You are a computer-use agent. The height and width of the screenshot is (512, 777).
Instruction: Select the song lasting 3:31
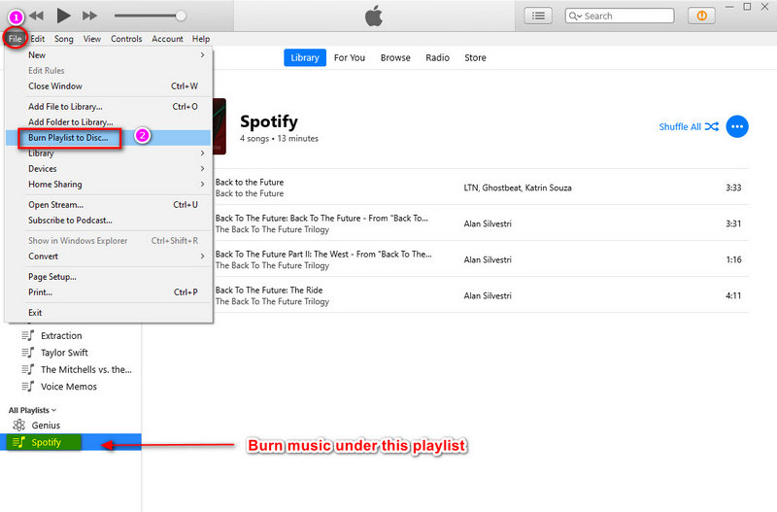tap(481, 223)
